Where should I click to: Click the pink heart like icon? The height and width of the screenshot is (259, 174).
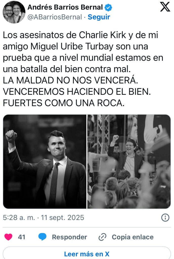point(8,237)
